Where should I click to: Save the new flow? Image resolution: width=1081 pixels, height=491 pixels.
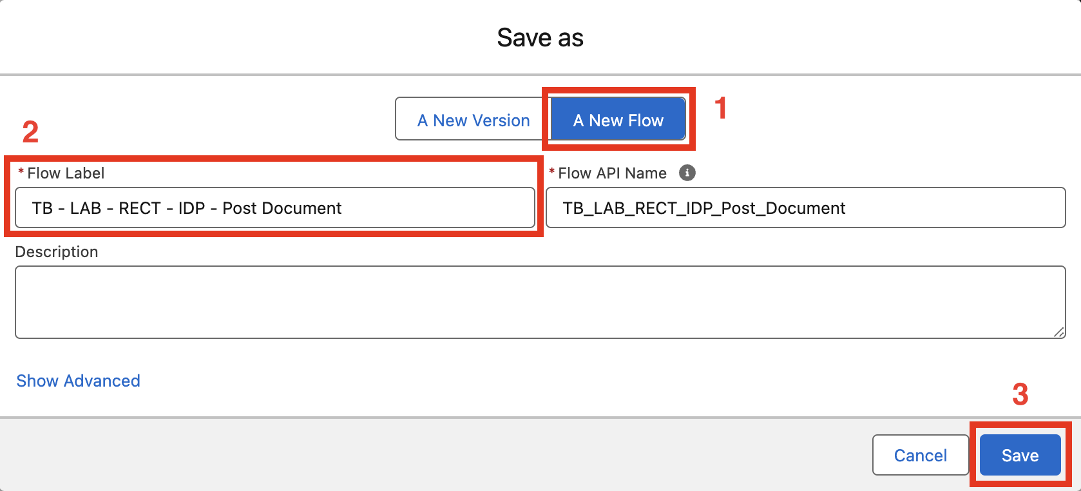pos(1020,456)
